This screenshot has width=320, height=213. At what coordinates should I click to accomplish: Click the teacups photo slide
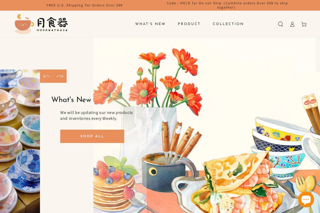(20, 141)
